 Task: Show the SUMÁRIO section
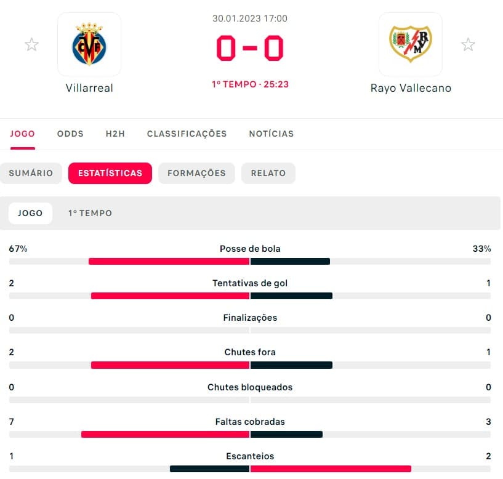pos(31,173)
